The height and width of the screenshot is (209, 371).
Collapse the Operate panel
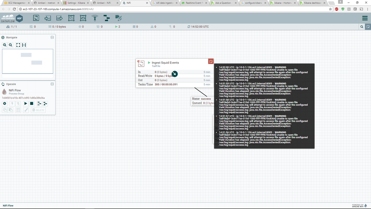(52, 84)
